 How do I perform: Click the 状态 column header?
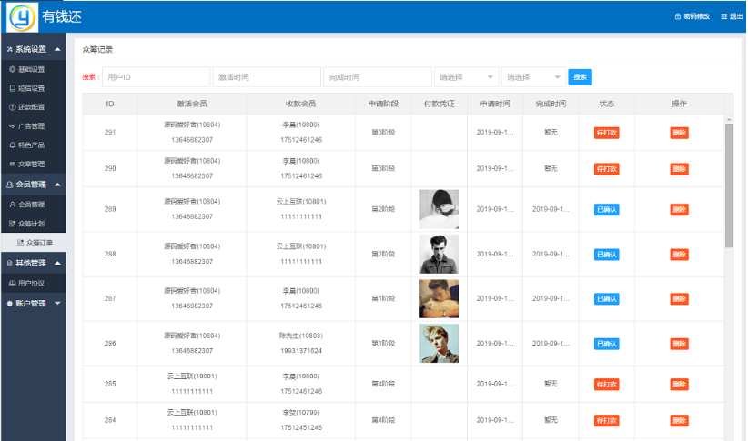pyautogui.click(x=607, y=104)
